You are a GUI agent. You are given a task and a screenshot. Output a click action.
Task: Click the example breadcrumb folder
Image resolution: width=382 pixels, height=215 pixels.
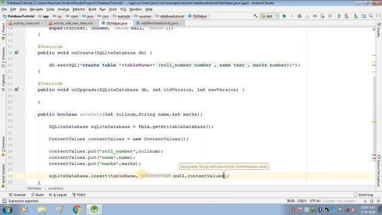click(122, 16)
